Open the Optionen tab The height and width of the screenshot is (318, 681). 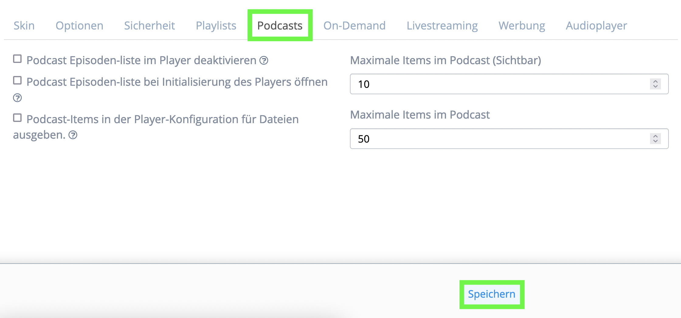(79, 26)
